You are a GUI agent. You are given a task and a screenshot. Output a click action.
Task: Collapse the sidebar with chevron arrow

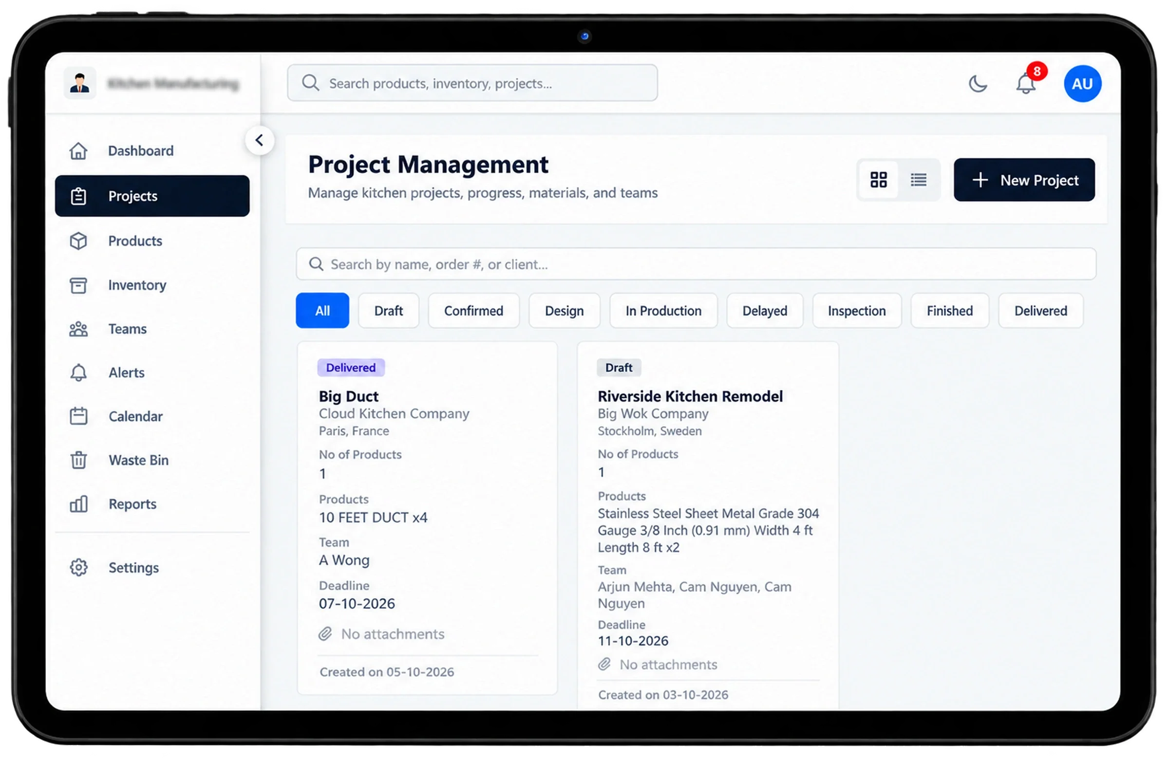[259, 140]
